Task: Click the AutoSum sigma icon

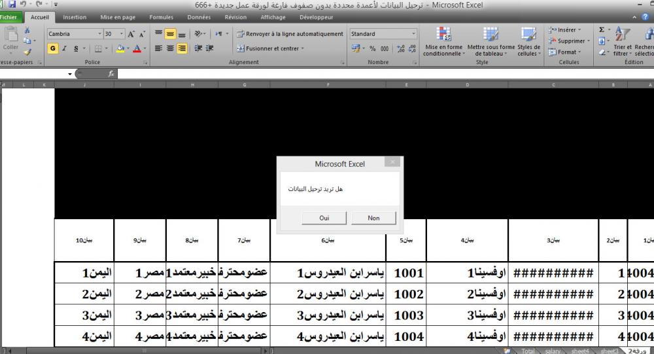Action: click(602, 29)
